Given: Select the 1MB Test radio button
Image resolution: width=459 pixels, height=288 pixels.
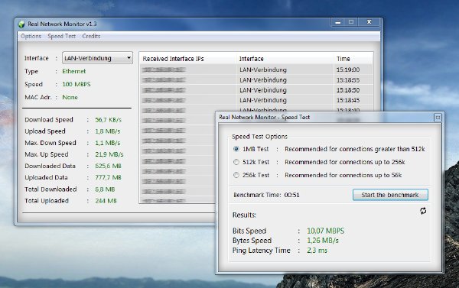Looking at the screenshot, I should point(236,149).
